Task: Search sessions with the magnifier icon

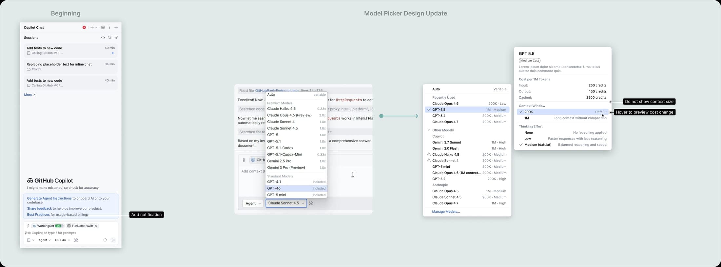Action: click(x=109, y=38)
